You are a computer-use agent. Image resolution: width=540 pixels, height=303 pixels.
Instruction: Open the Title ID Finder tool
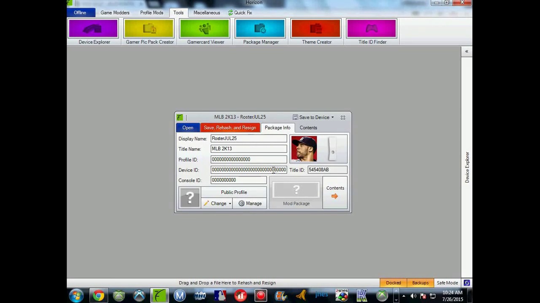point(372,32)
